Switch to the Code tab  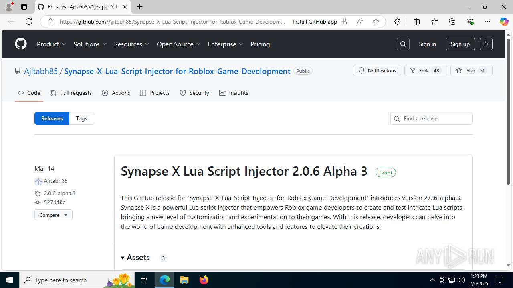pos(29,93)
